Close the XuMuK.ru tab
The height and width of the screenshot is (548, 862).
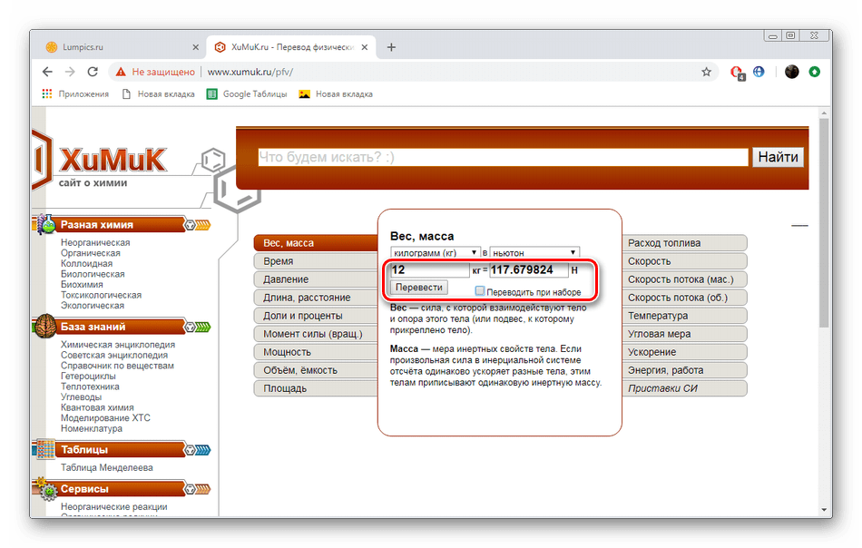365,47
